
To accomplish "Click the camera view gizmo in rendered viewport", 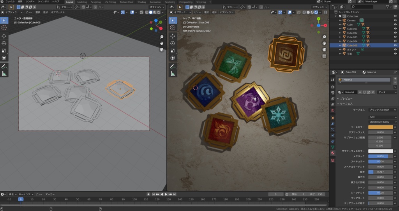I will coord(324,49).
